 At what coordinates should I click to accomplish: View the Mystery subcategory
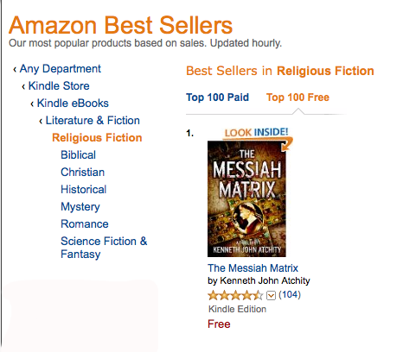point(80,207)
